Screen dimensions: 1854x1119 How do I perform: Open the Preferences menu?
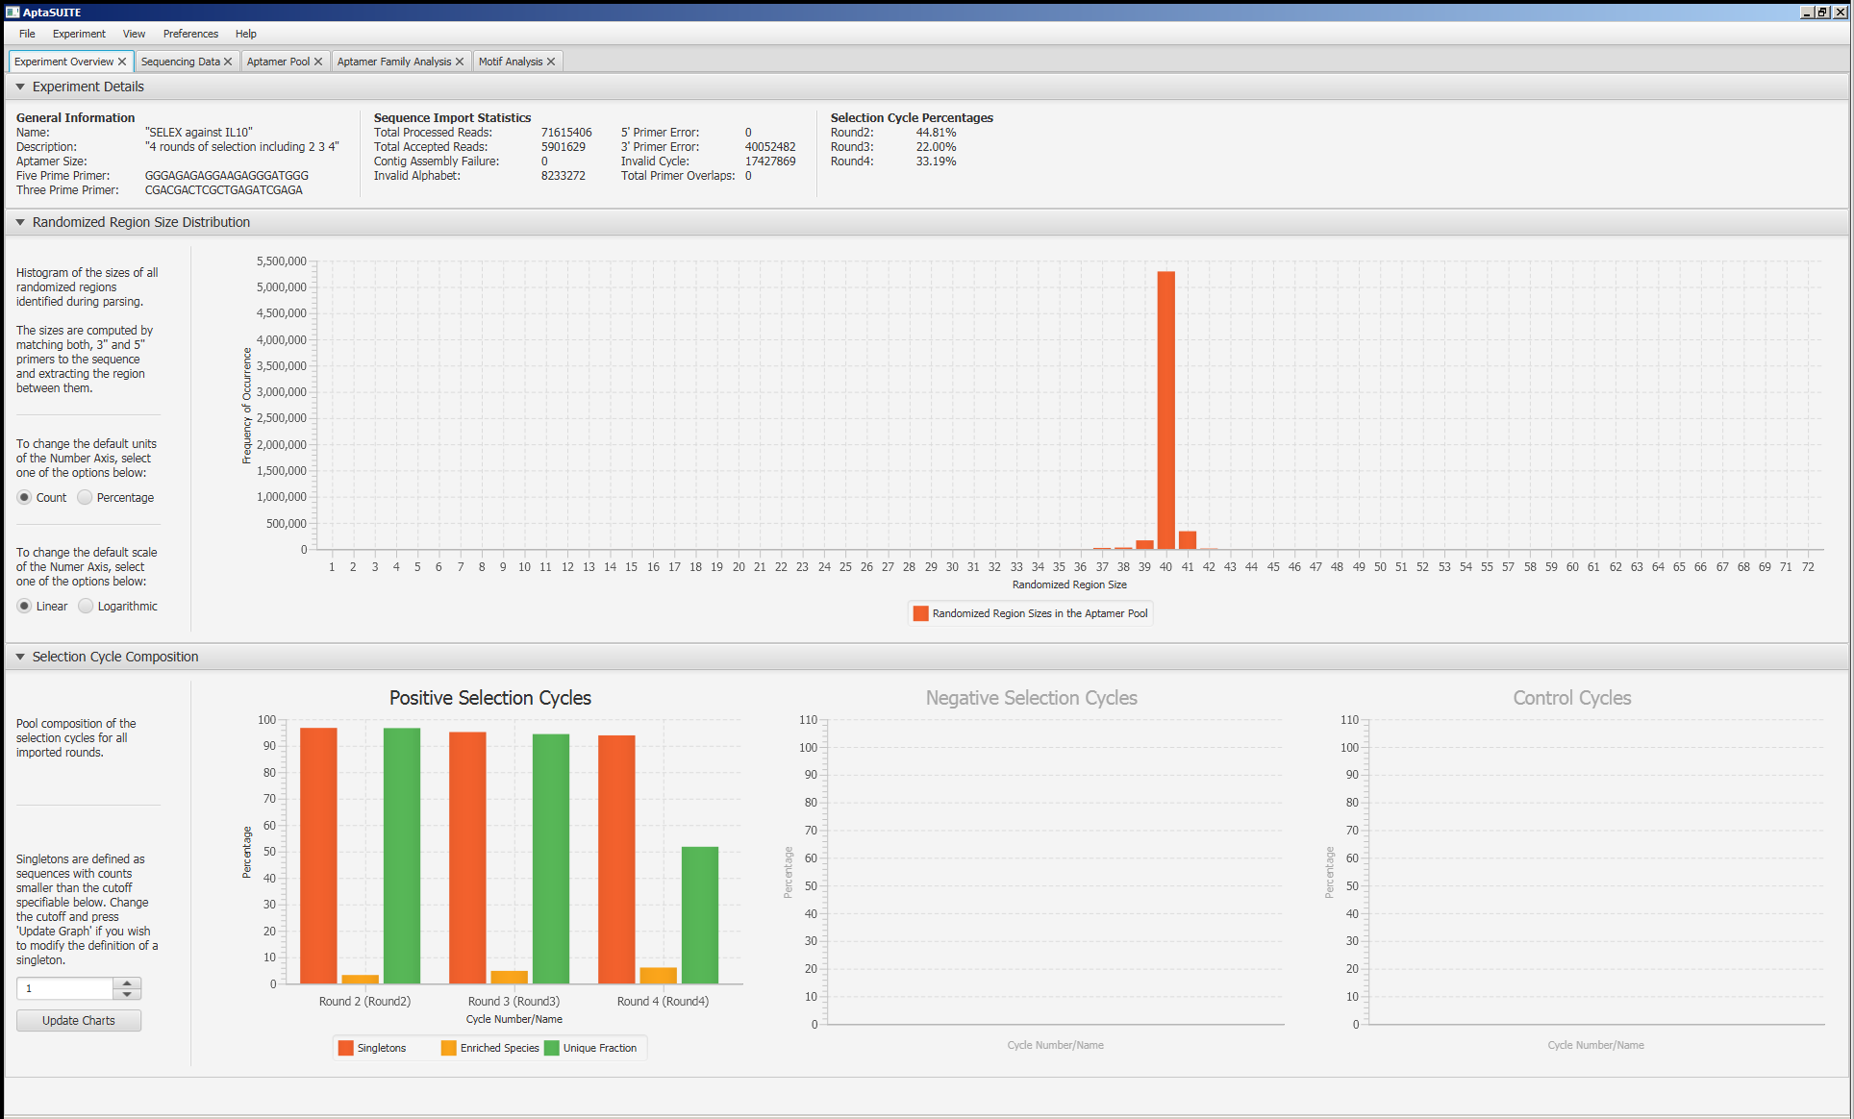point(190,34)
